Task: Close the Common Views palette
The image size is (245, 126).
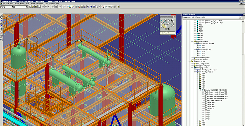Action: (x=174, y=17)
